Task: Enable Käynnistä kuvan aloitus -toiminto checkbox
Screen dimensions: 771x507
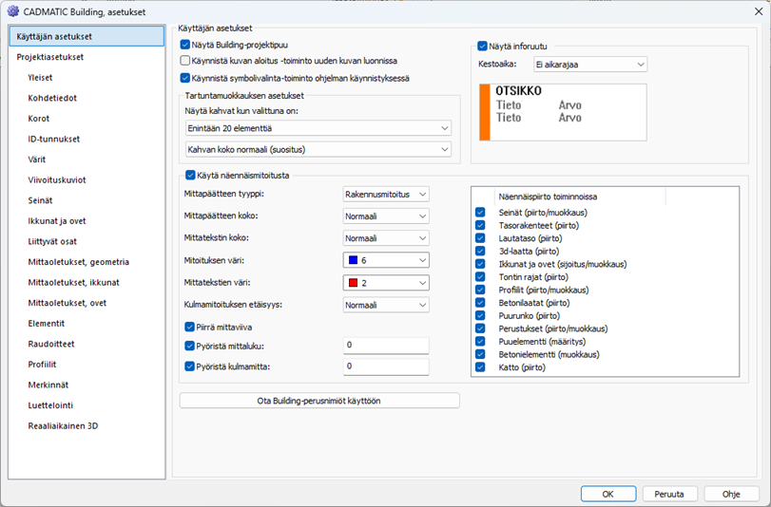Action: pos(185,60)
